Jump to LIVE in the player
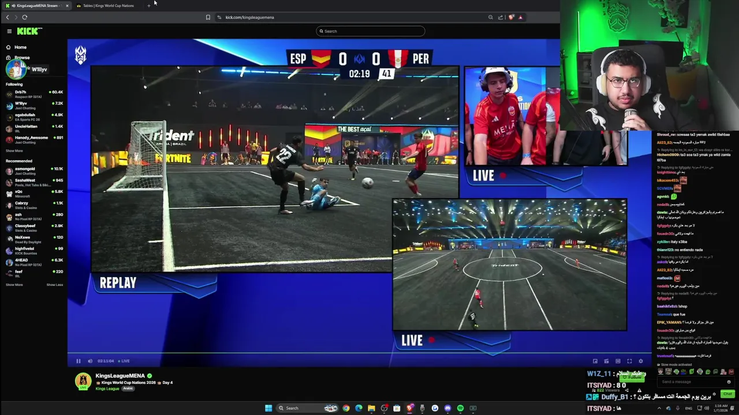The image size is (739, 415). [124, 361]
